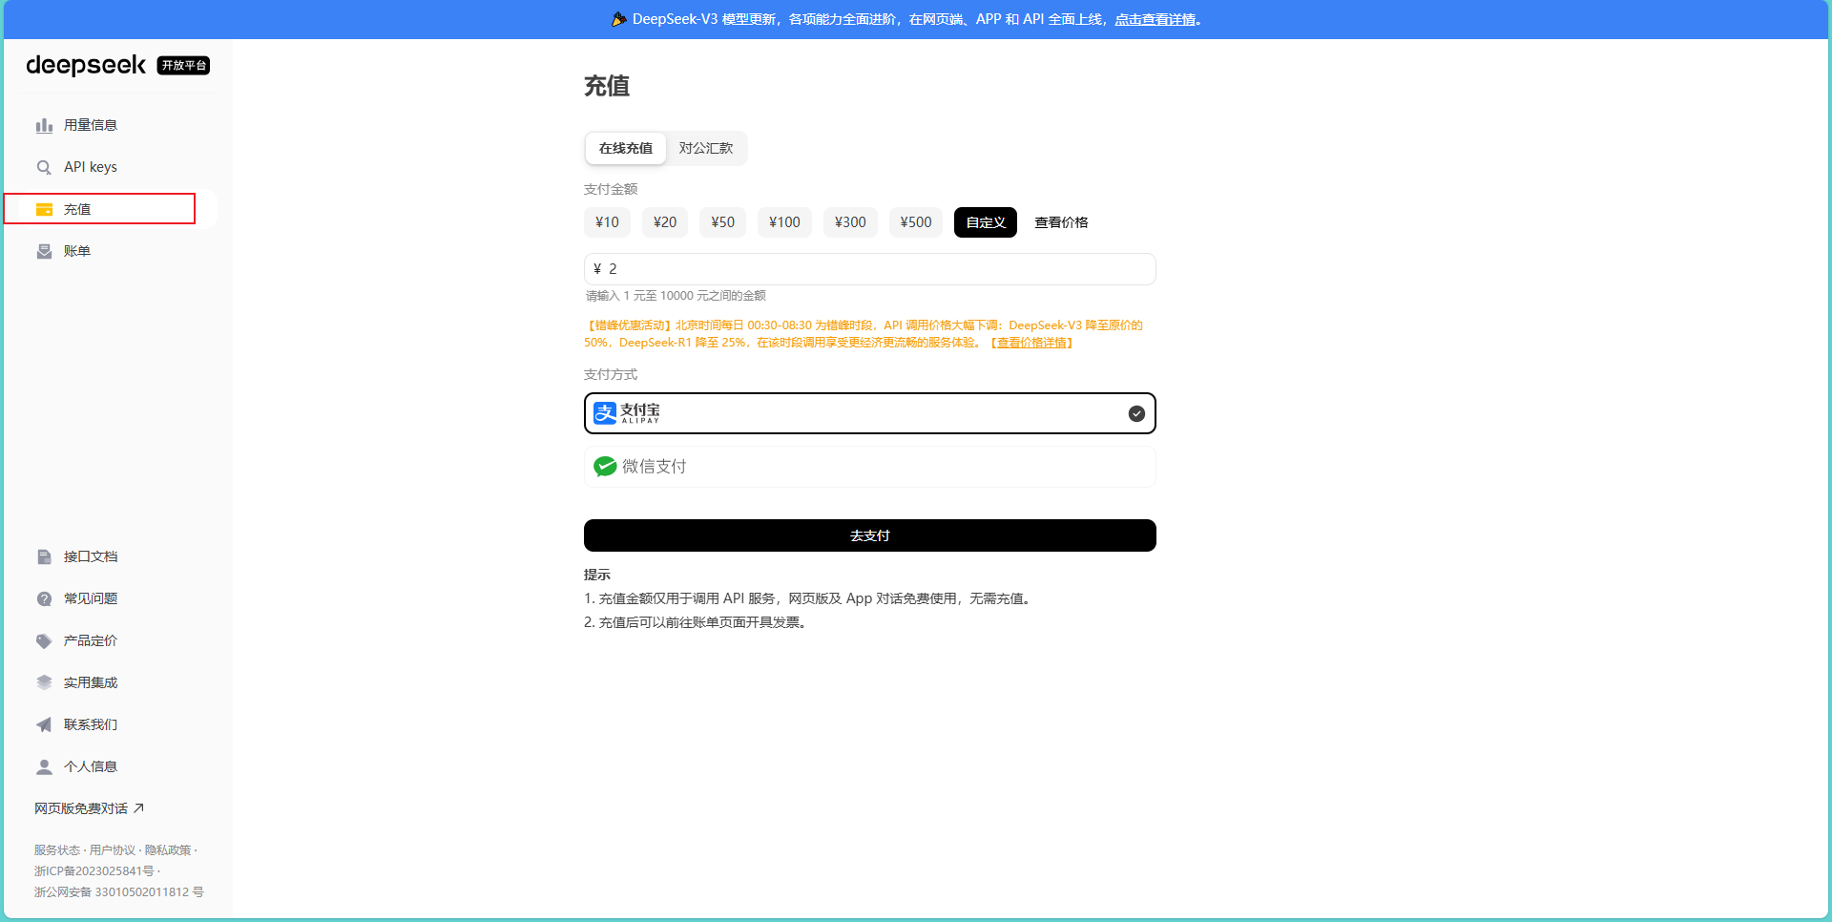Click the 充值 recharge sidebar icon
This screenshot has height=922, width=1832.
44,208
